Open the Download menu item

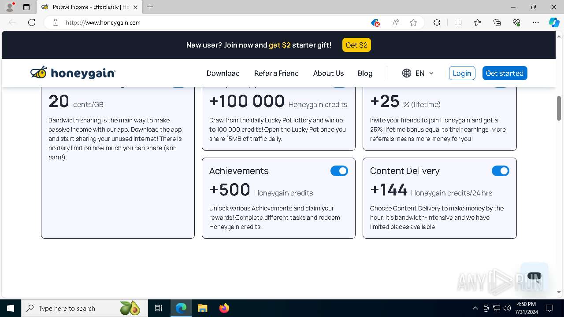point(223,73)
